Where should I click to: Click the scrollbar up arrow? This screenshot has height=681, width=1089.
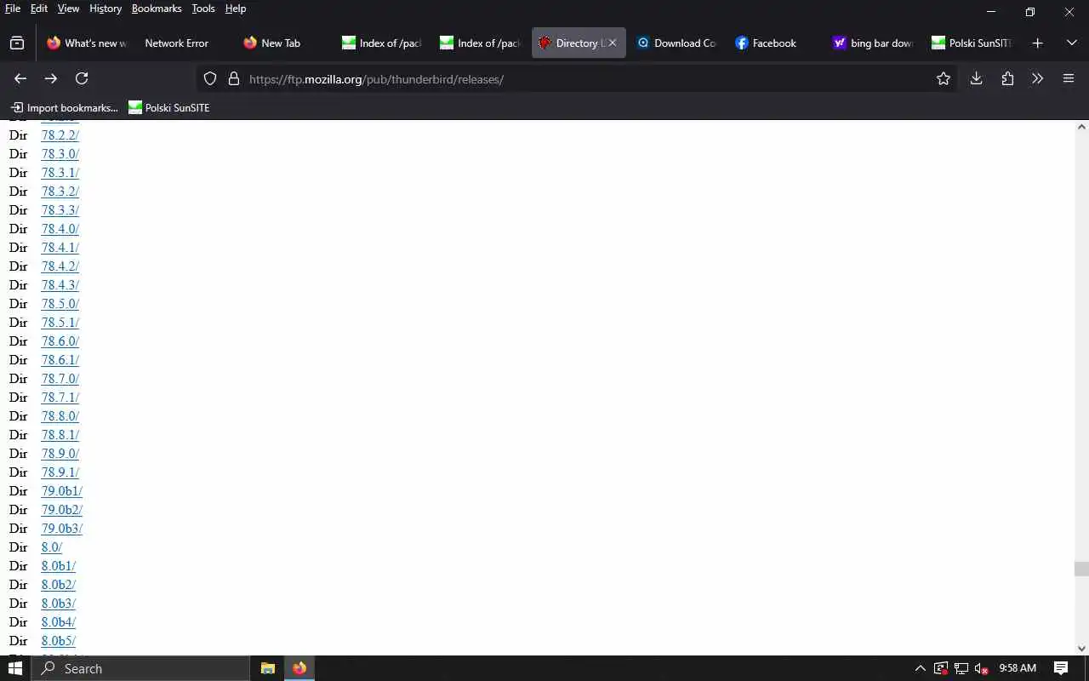[x=1081, y=127]
